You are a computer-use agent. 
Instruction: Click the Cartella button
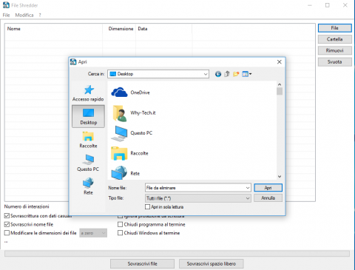pyautogui.click(x=335, y=39)
